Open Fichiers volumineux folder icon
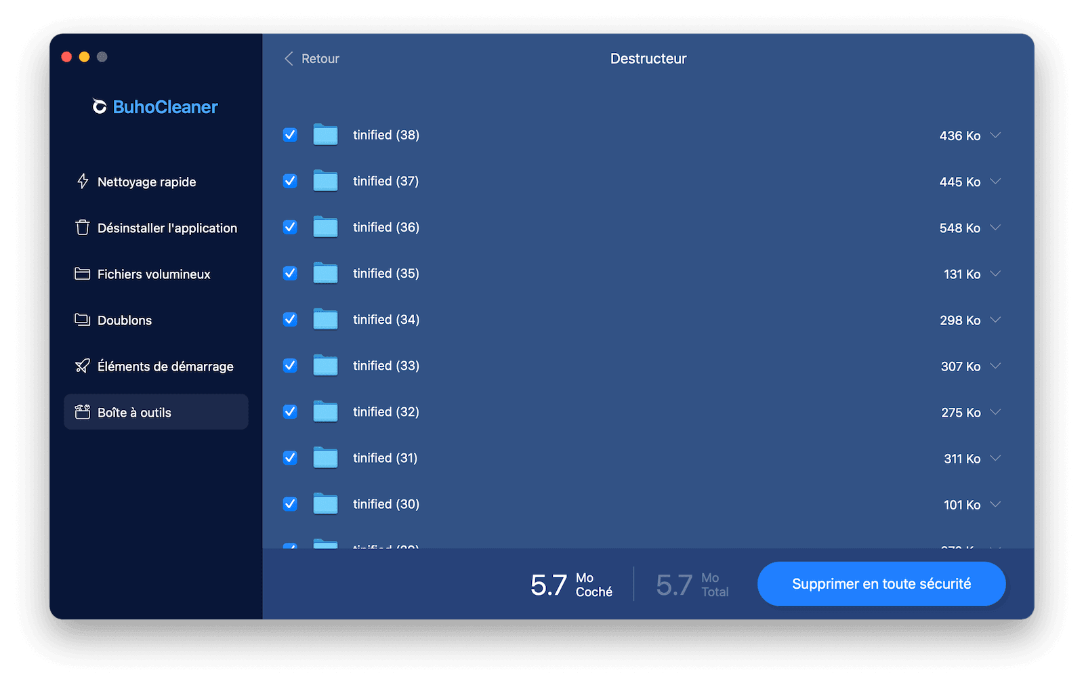Viewport: 1084px width, 685px height. (82, 274)
